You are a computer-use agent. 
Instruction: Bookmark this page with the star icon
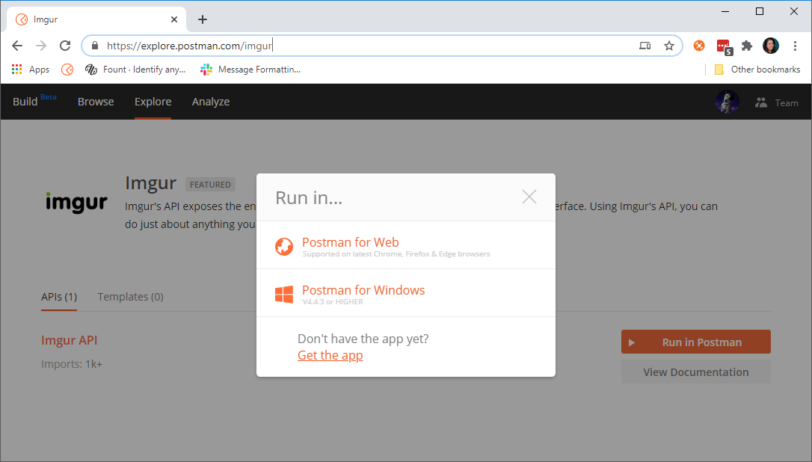669,46
